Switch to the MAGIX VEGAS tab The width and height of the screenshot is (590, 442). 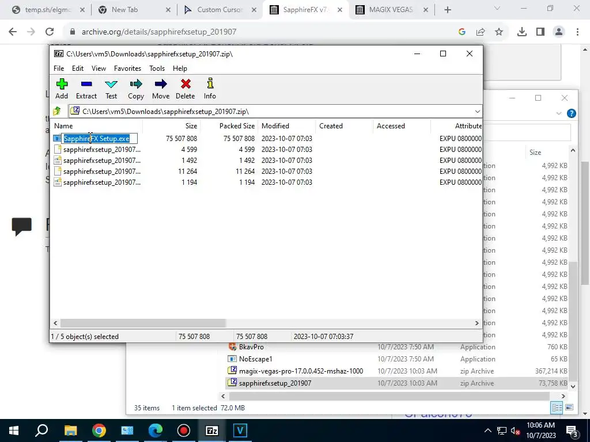click(391, 10)
